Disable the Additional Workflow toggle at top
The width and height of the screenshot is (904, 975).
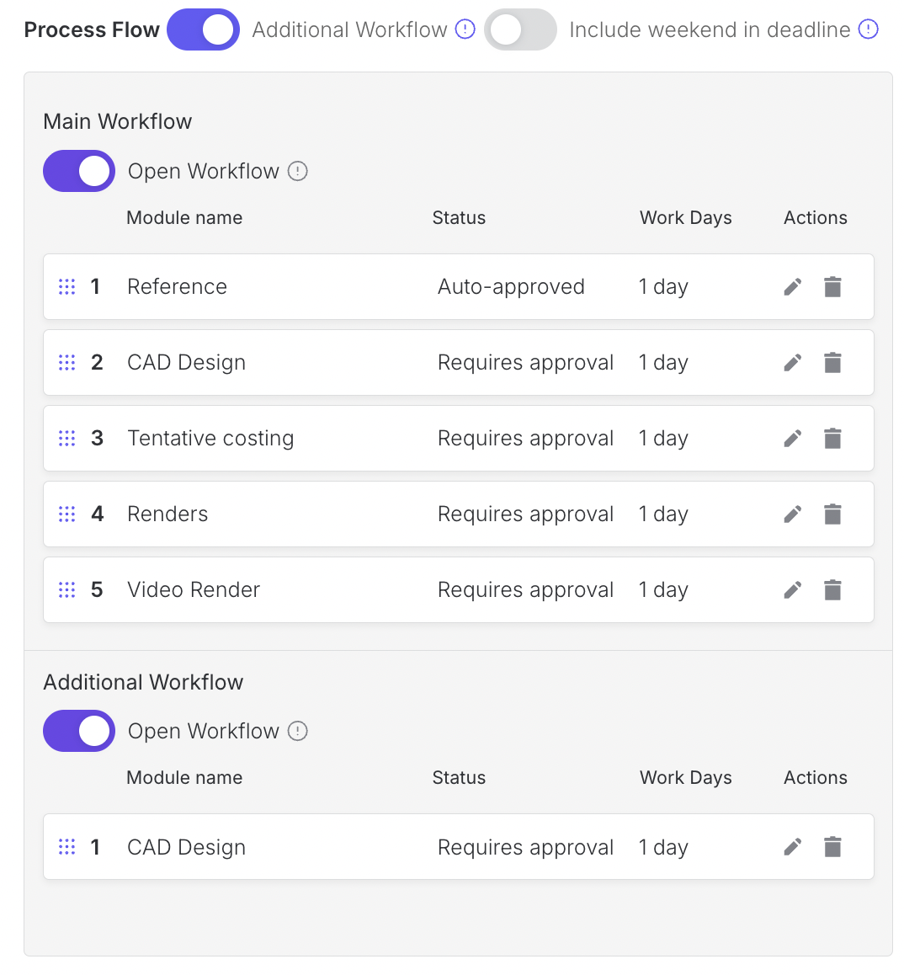[203, 29]
